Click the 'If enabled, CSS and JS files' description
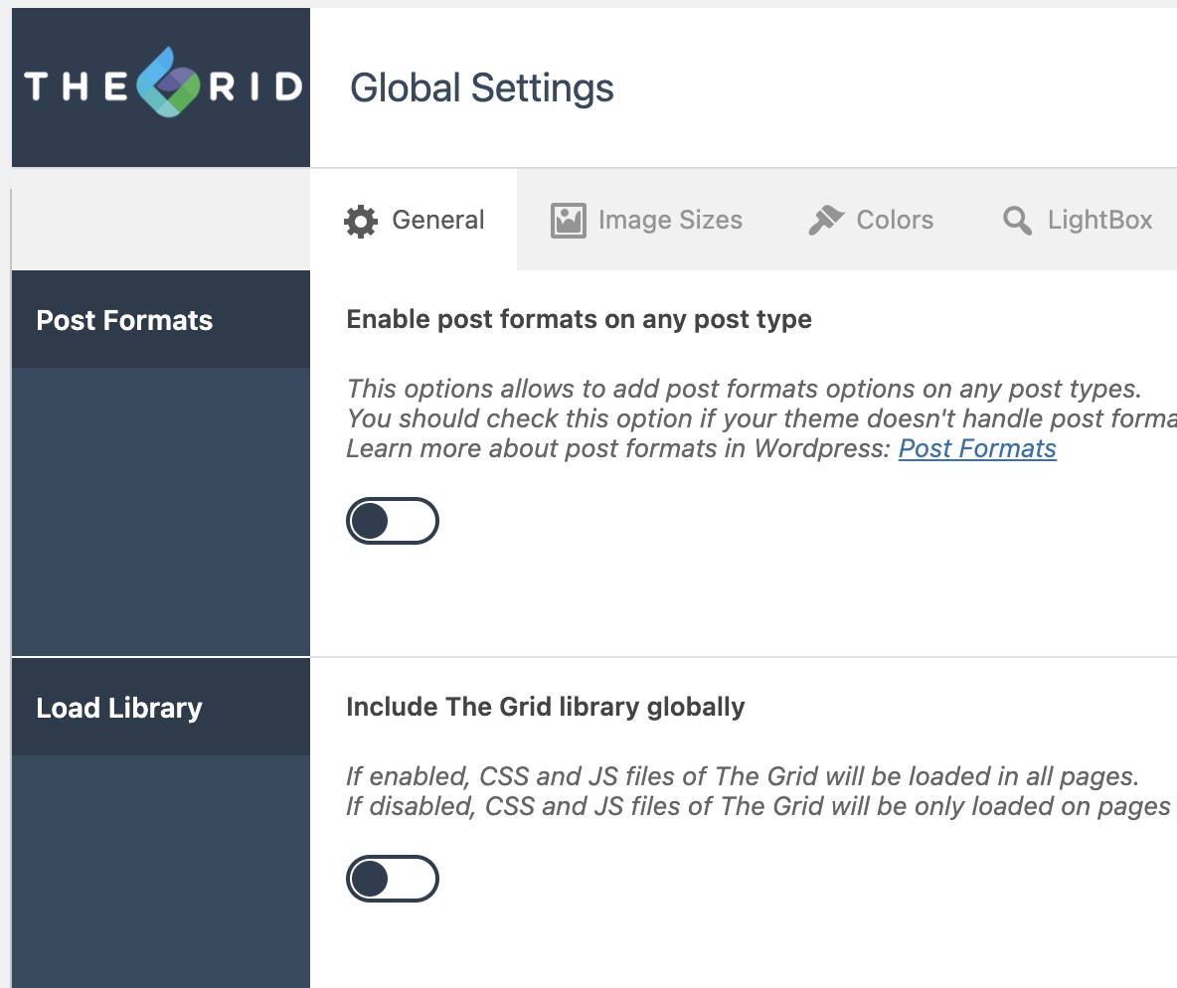This screenshot has width=1177, height=988. click(x=742, y=776)
